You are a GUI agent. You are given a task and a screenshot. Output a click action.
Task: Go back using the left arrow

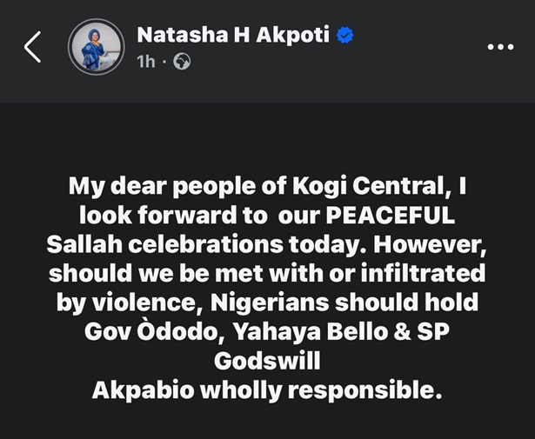click(32, 47)
